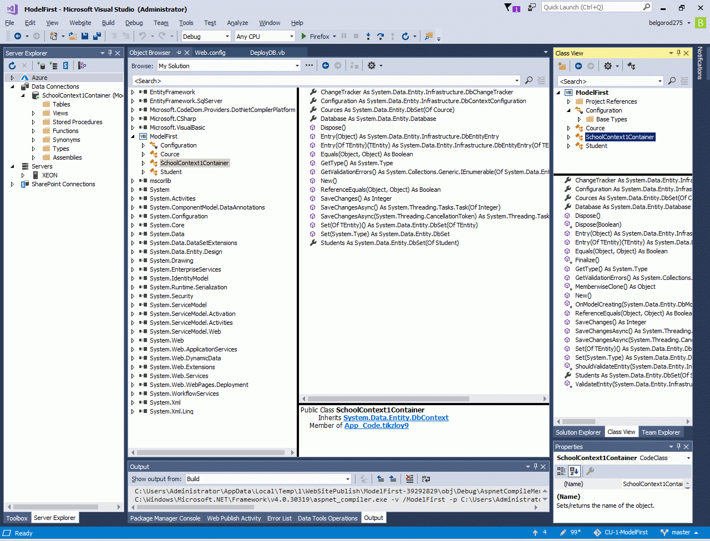Viewport: 710px width, 541px height.
Task: Open the Analyze menu
Action: (237, 23)
